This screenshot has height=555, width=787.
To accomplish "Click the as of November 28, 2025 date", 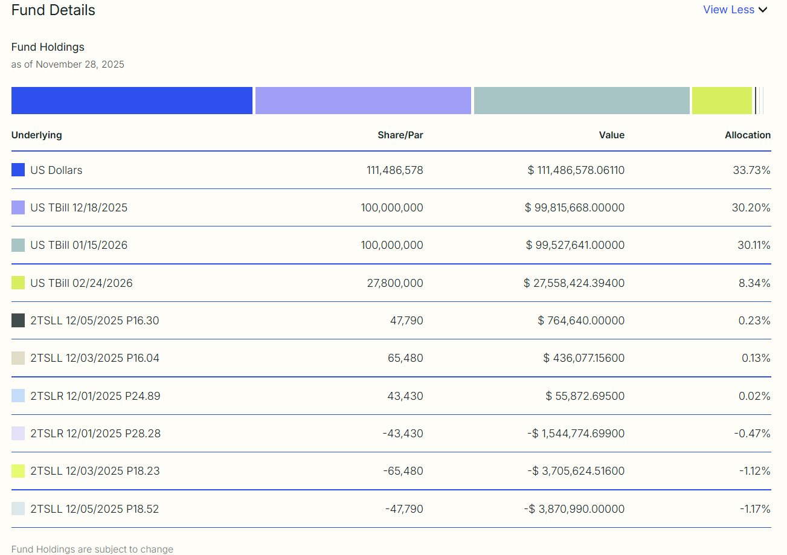I will [x=68, y=65].
